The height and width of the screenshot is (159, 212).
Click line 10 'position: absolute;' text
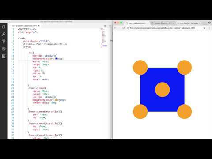(x=44, y=56)
